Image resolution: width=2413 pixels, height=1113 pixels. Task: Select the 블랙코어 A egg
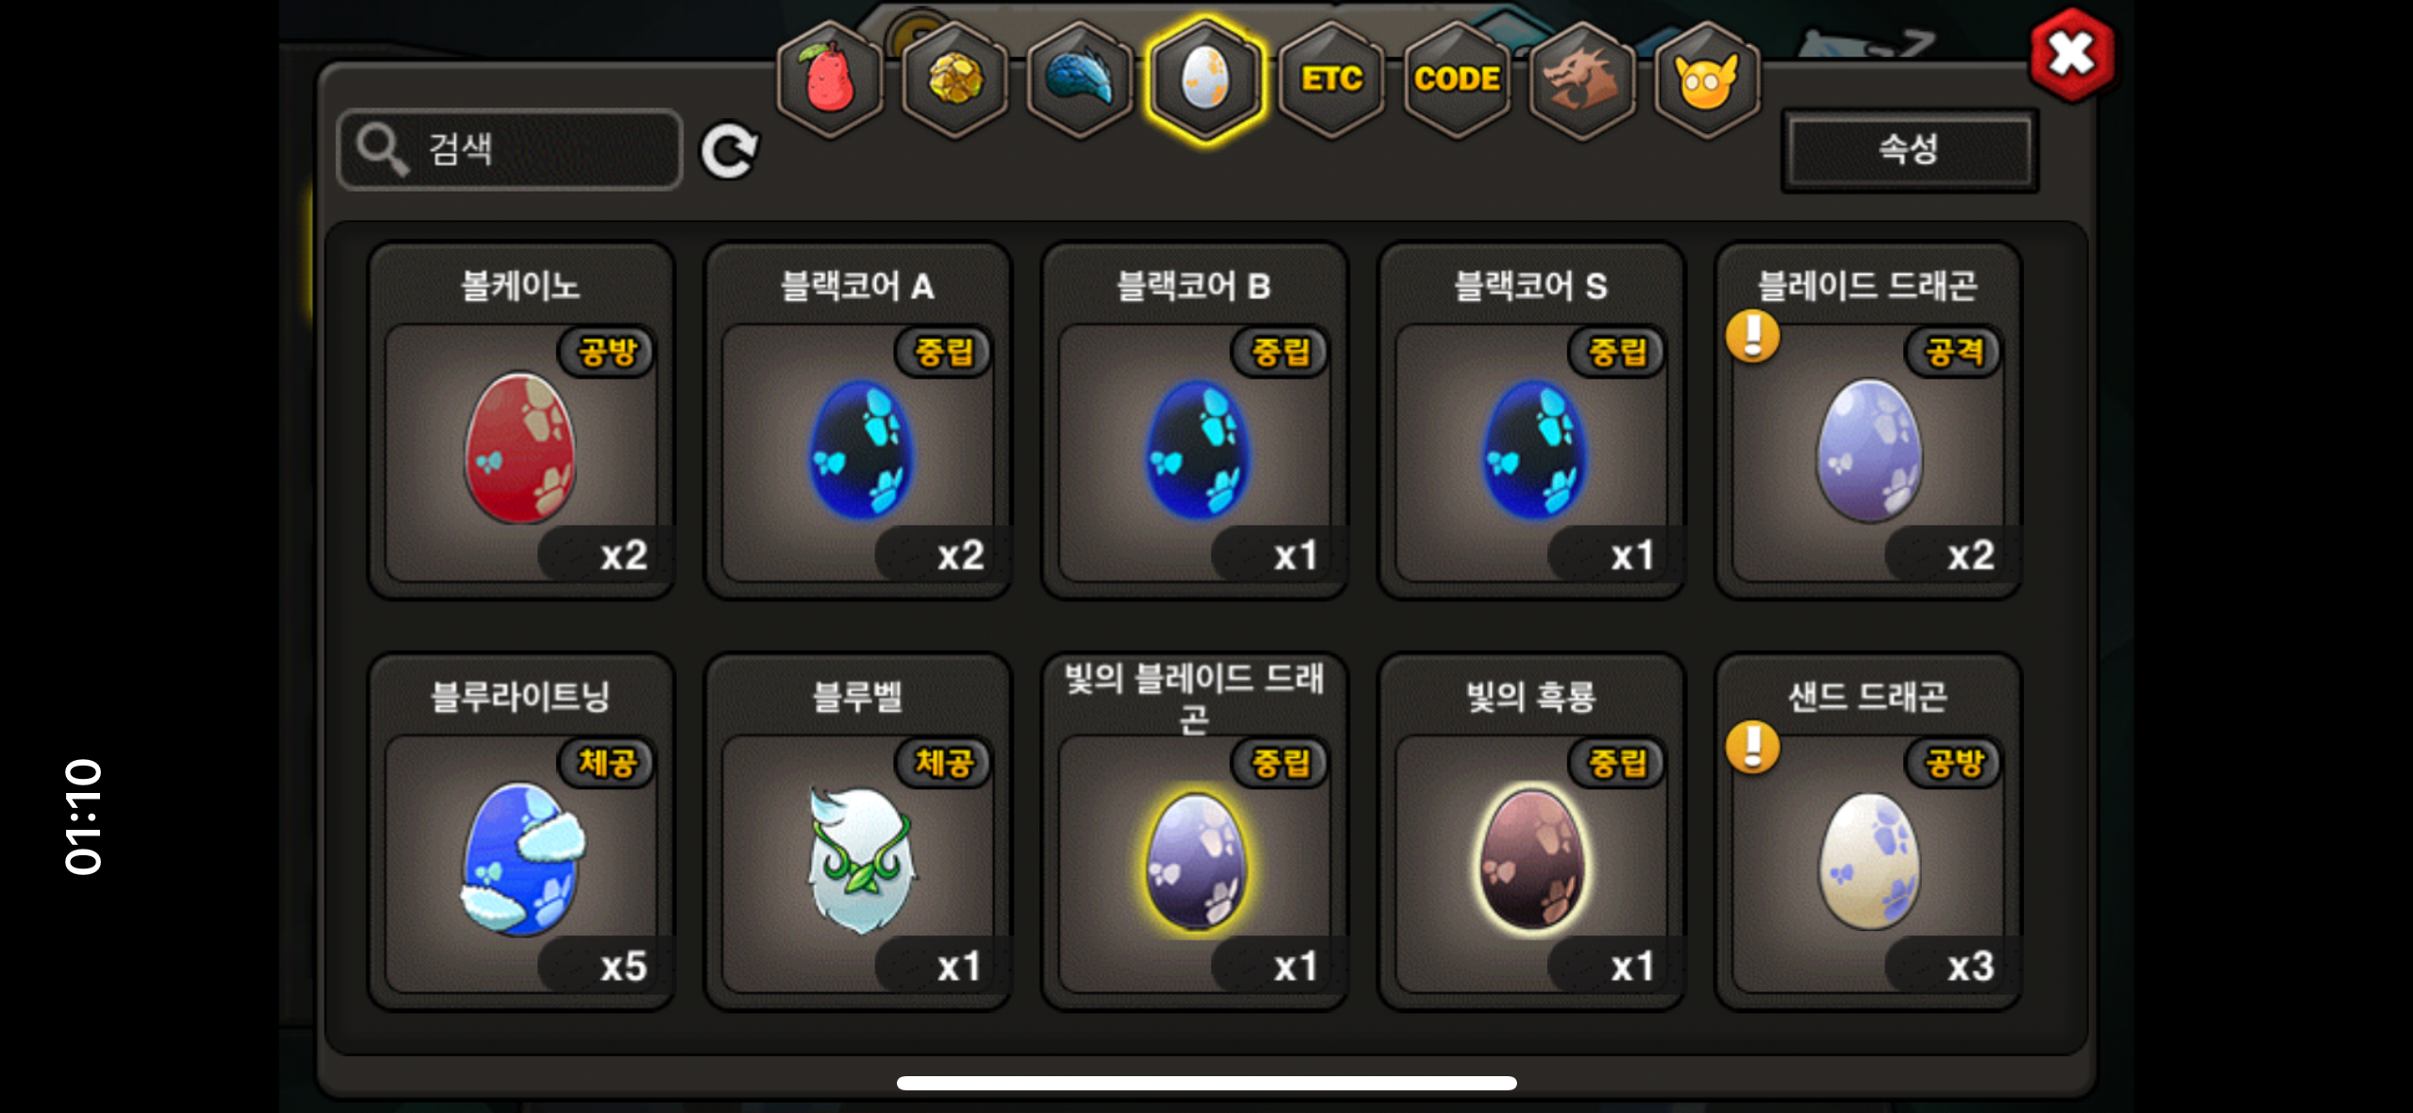point(858,421)
